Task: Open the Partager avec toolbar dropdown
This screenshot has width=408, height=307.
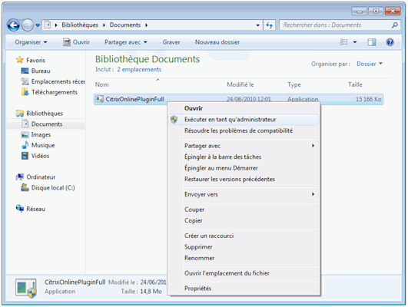Action: pos(126,42)
